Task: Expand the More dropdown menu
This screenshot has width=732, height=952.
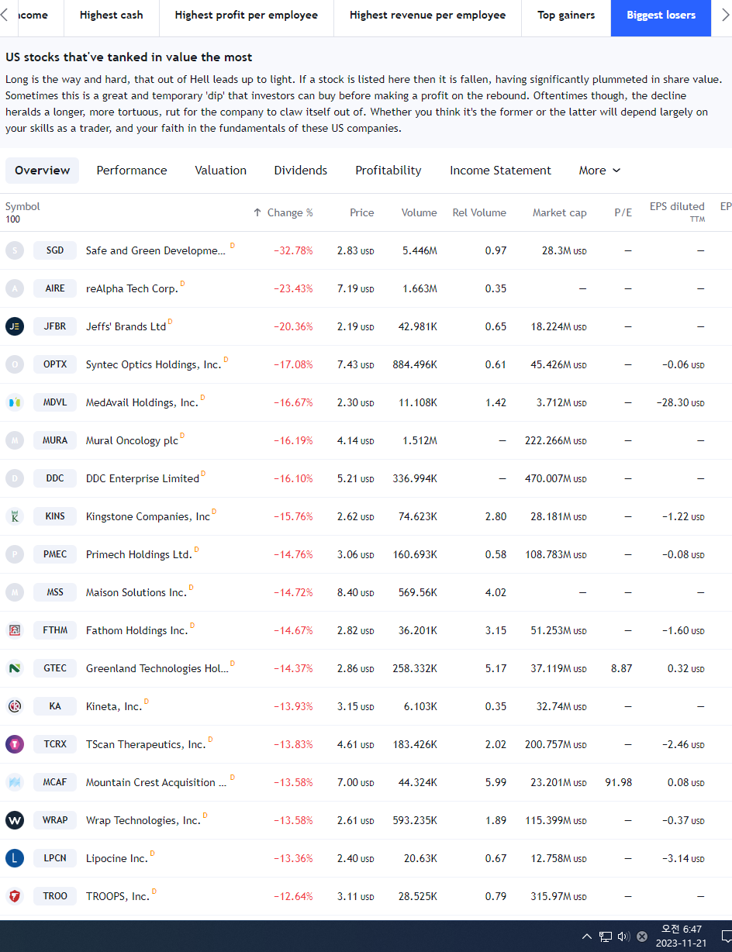Action: click(599, 171)
